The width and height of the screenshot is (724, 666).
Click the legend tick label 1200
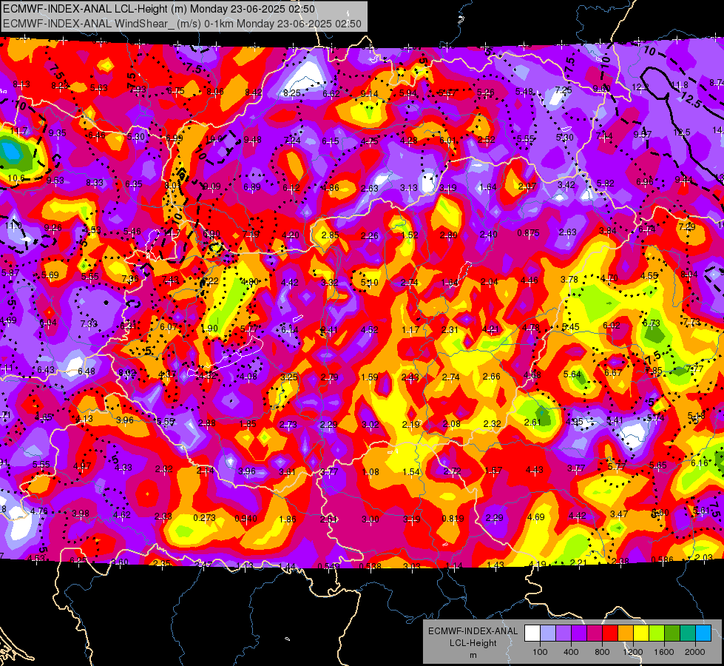[632, 652]
